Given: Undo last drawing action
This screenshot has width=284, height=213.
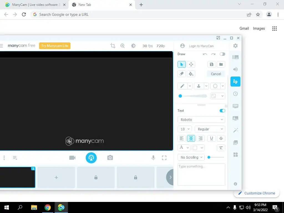Looking at the screenshot, I should click(x=205, y=54).
